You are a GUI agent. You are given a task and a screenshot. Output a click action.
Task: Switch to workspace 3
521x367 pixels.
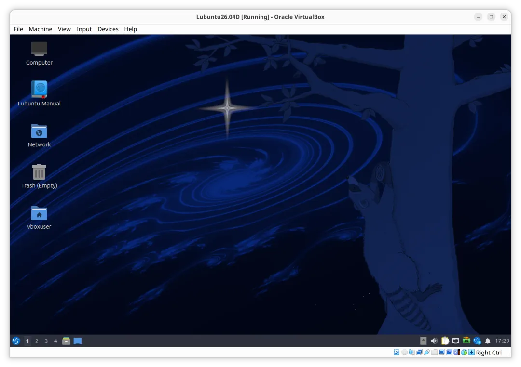[46, 341]
